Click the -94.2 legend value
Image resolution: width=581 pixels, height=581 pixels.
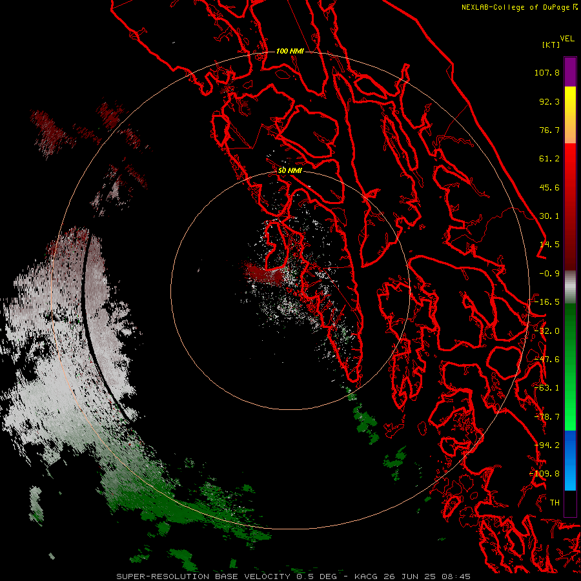click(x=547, y=445)
